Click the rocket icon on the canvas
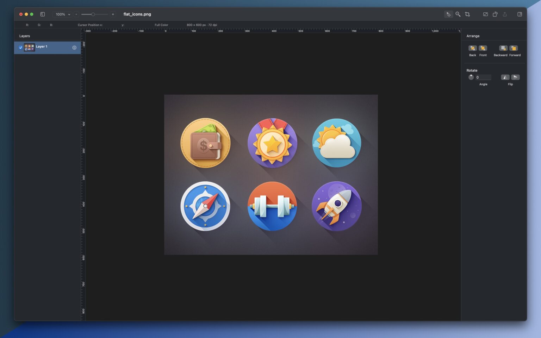Screen dimensions: 541x338 point(337,206)
